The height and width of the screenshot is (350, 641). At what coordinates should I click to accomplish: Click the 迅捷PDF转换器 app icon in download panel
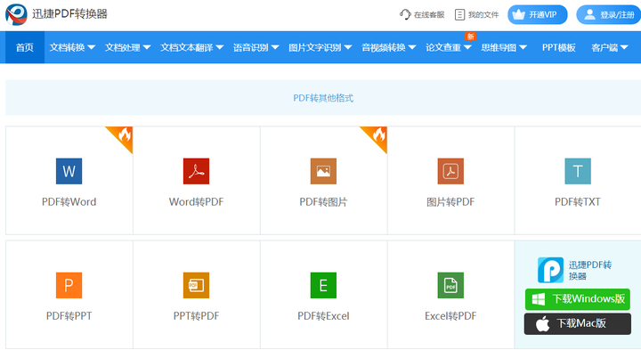[x=550, y=270]
